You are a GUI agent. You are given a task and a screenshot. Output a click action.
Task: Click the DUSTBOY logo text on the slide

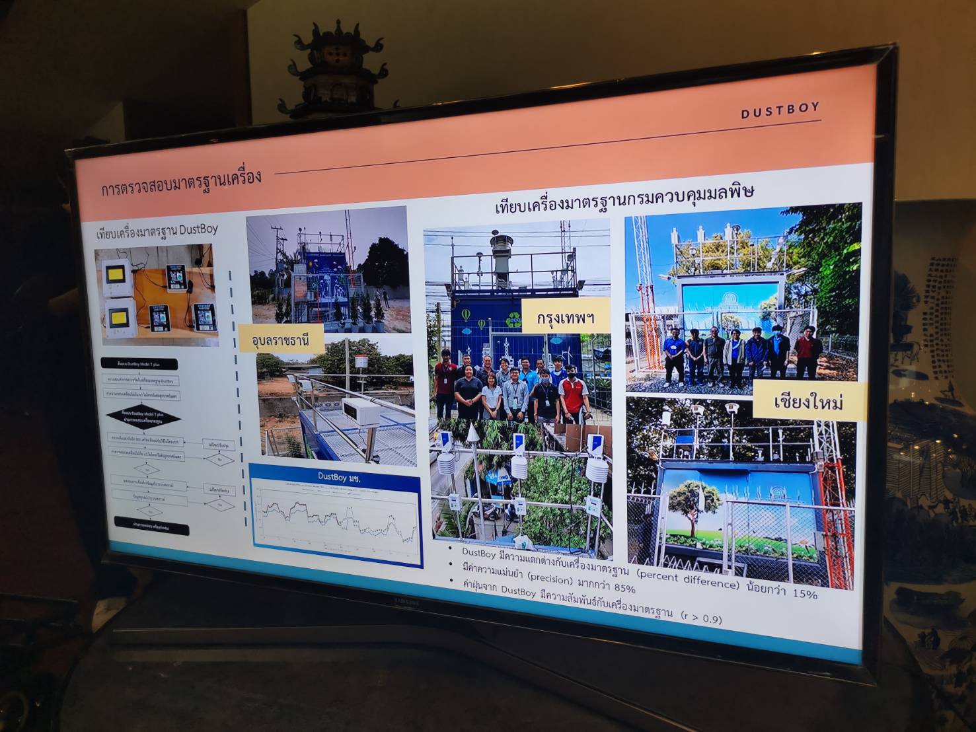point(780,110)
